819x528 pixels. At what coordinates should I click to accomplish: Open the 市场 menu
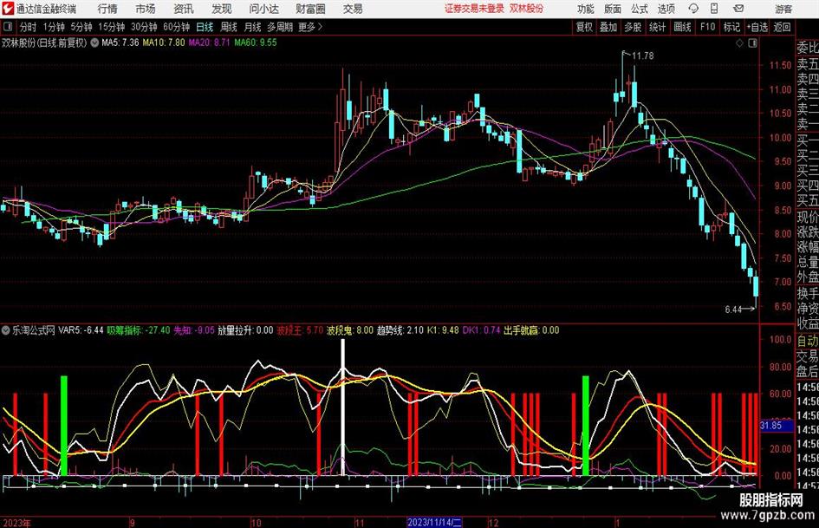[x=146, y=9]
